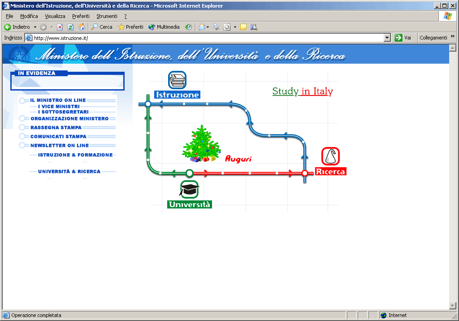Open IL MINISTRO ON LINE link
This screenshot has width=459, height=321.
(x=58, y=100)
